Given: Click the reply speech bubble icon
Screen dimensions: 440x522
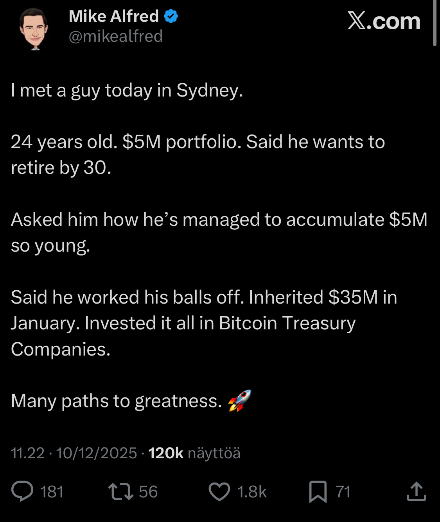Looking at the screenshot, I should 22,492.
